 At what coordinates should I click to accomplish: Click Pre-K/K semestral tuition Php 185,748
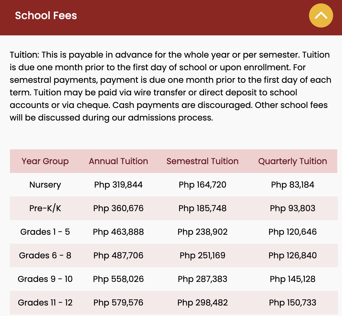click(x=202, y=208)
